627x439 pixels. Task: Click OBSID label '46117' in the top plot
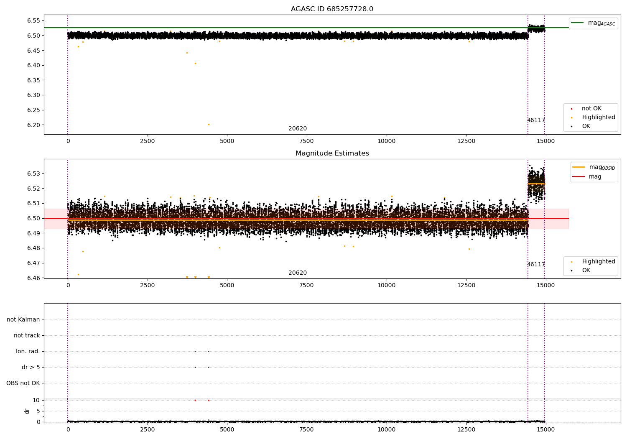pos(536,120)
